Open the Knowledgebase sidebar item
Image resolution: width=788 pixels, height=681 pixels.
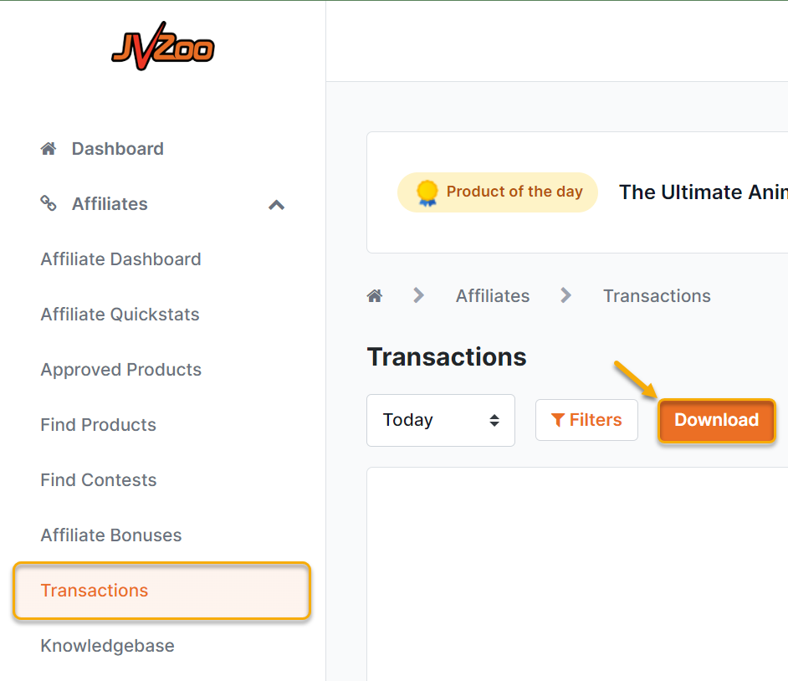[x=107, y=646]
